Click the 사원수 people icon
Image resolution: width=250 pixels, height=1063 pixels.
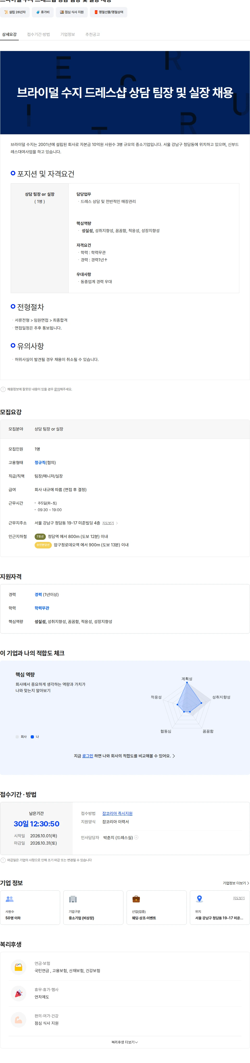pyautogui.click(x=9, y=899)
